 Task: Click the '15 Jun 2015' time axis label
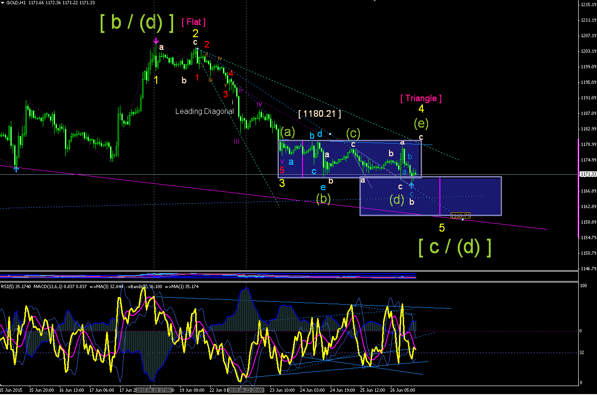(x=11, y=390)
